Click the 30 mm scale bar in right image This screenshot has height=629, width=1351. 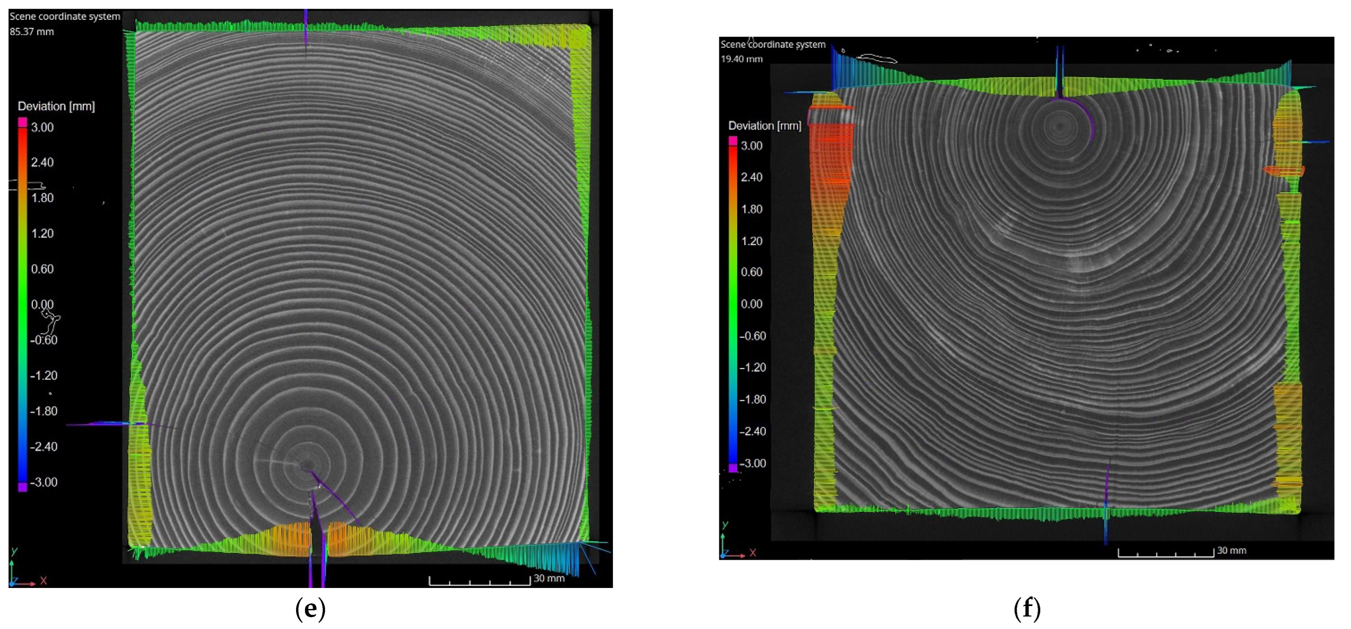coord(1165,553)
